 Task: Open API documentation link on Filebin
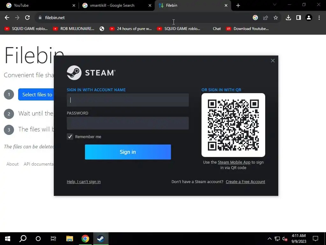pyautogui.click(x=39, y=164)
